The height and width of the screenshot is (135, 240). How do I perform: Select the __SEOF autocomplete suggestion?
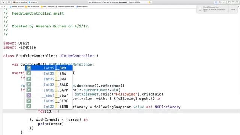(49, 101)
